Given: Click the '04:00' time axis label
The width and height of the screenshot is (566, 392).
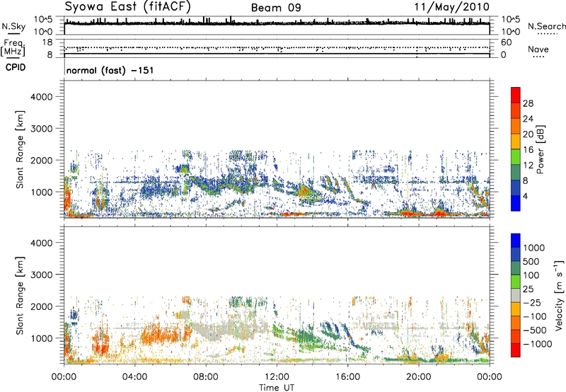Looking at the screenshot, I should coord(134,377).
